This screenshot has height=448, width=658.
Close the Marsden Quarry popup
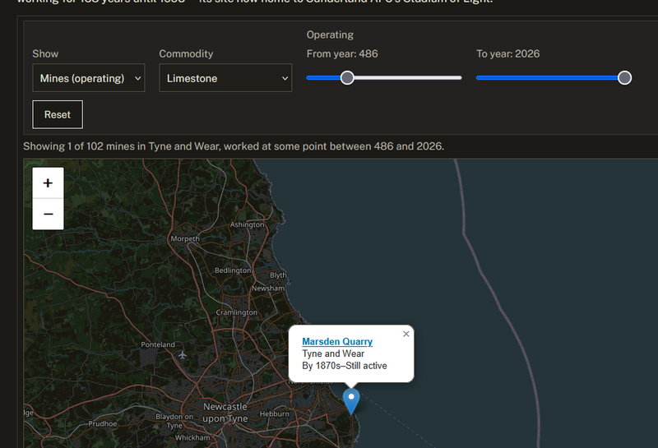click(405, 334)
